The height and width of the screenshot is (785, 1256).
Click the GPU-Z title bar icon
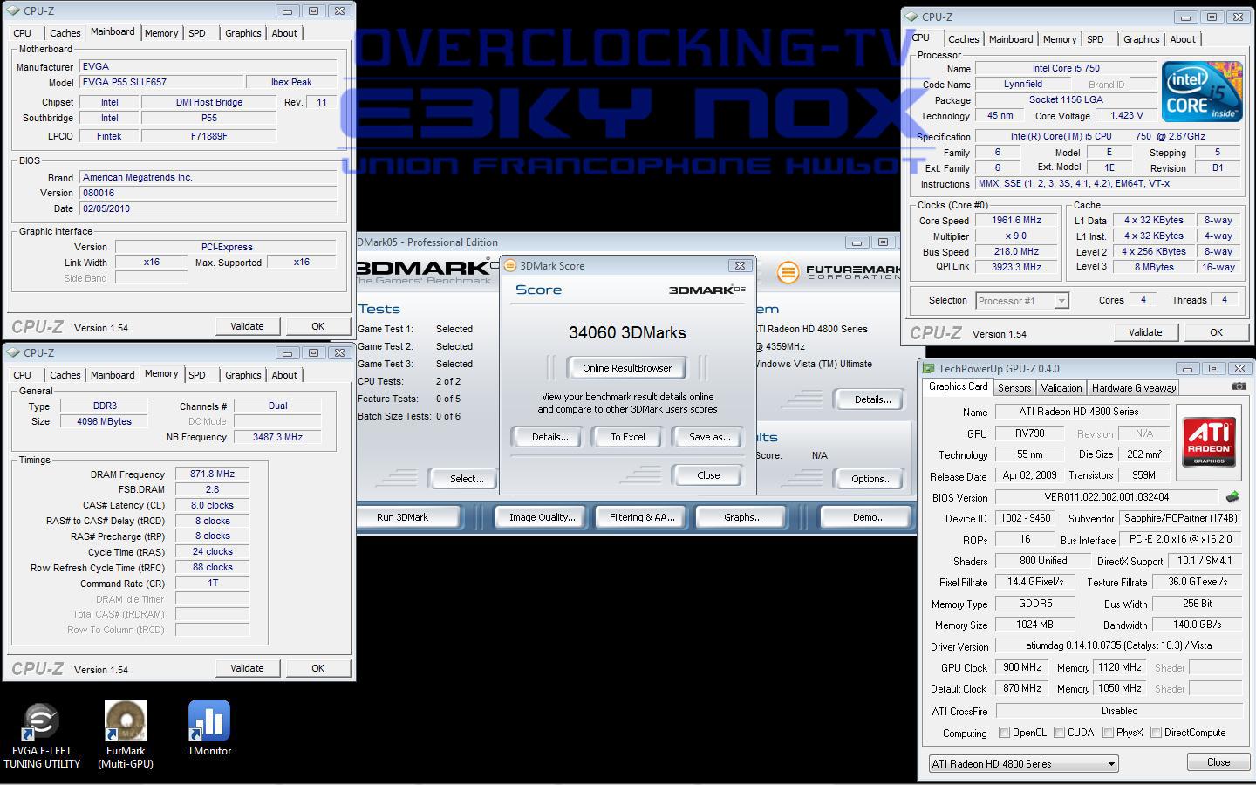(x=929, y=369)
